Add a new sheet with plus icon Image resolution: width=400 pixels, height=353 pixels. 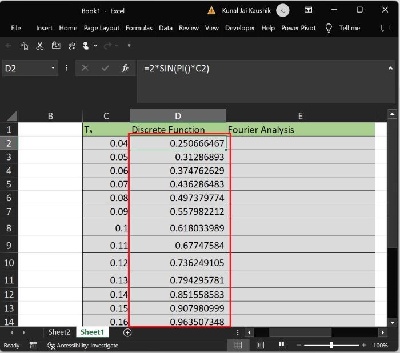point(127,332)
